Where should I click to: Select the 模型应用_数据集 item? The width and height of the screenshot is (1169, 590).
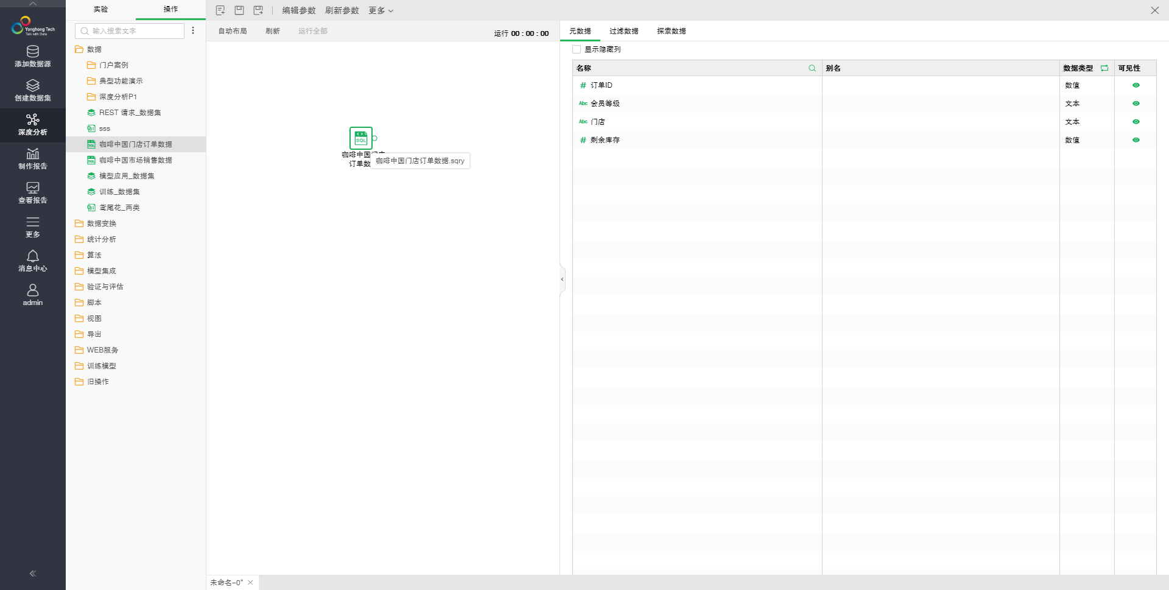point(127,176)
